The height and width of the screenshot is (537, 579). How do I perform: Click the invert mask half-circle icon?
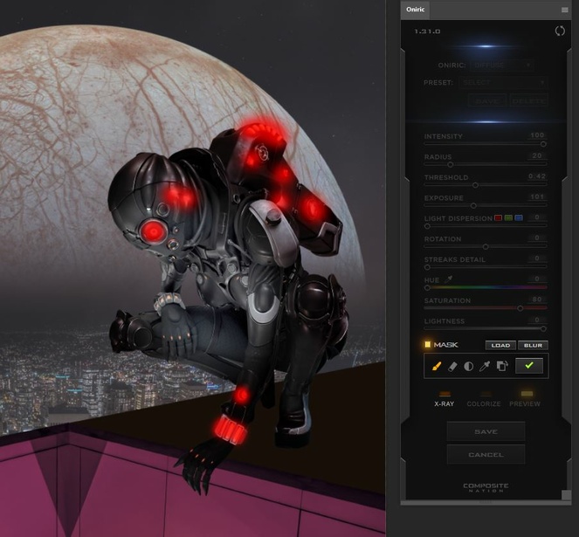click(468, 367)
